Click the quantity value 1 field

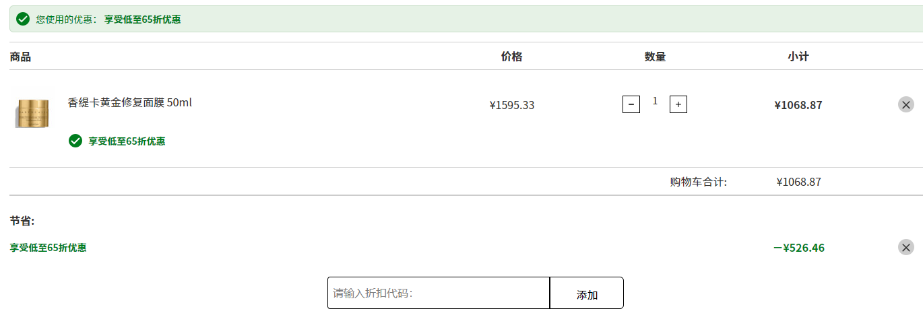(x=655, y=101)
